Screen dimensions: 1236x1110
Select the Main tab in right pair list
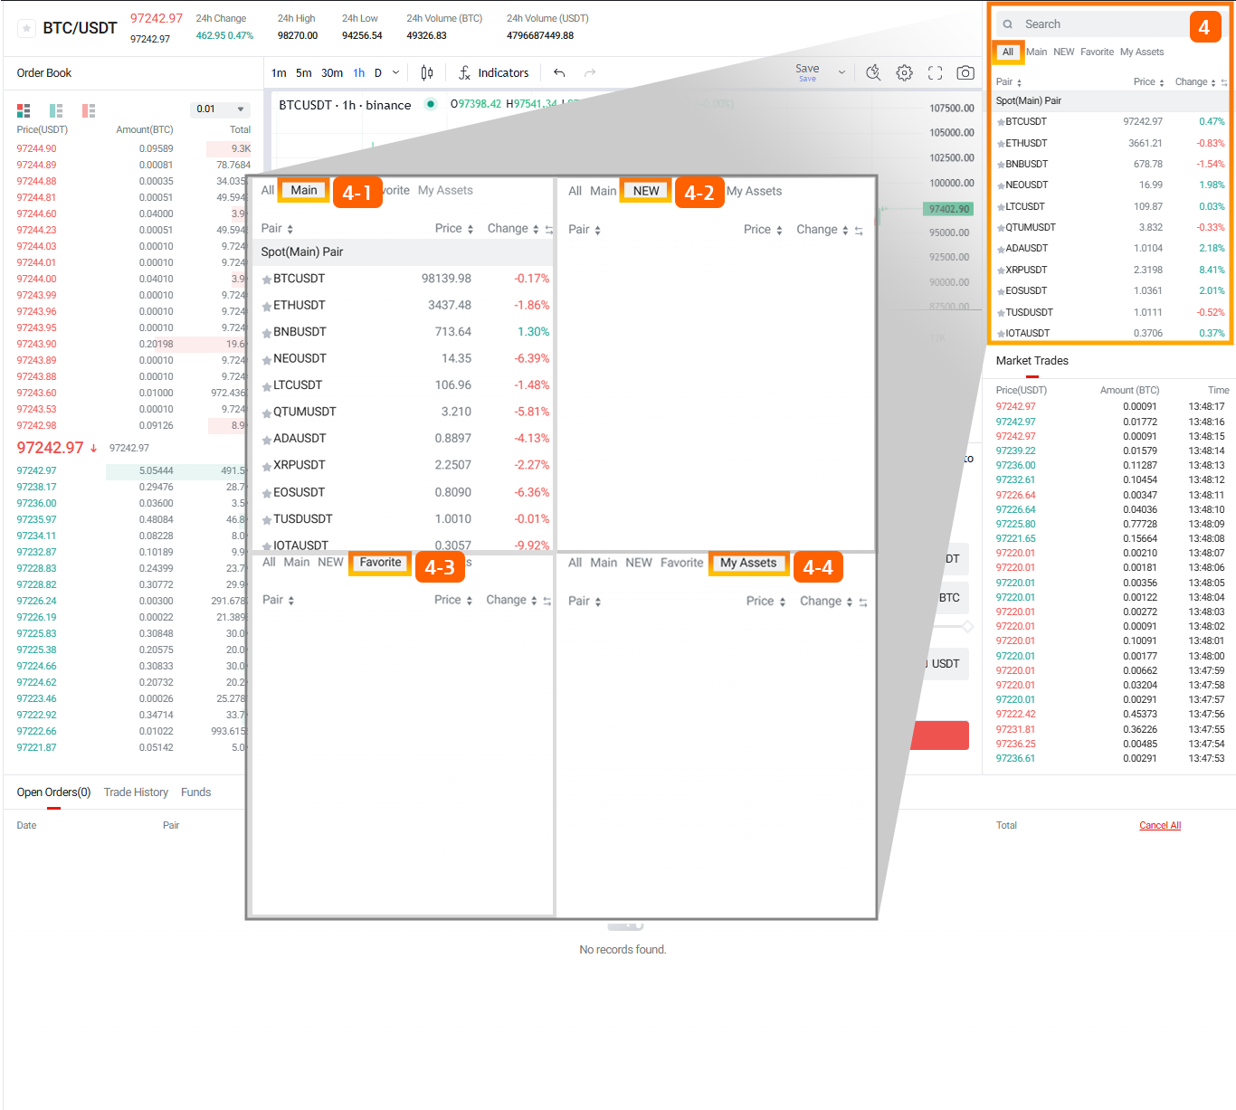(x=1036, y=52)
